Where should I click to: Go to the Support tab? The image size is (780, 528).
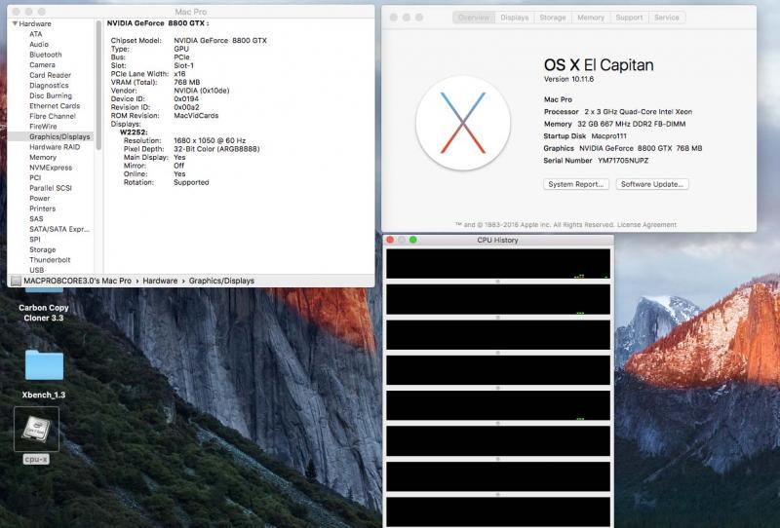pyautogui.click(x=629, y=18)
